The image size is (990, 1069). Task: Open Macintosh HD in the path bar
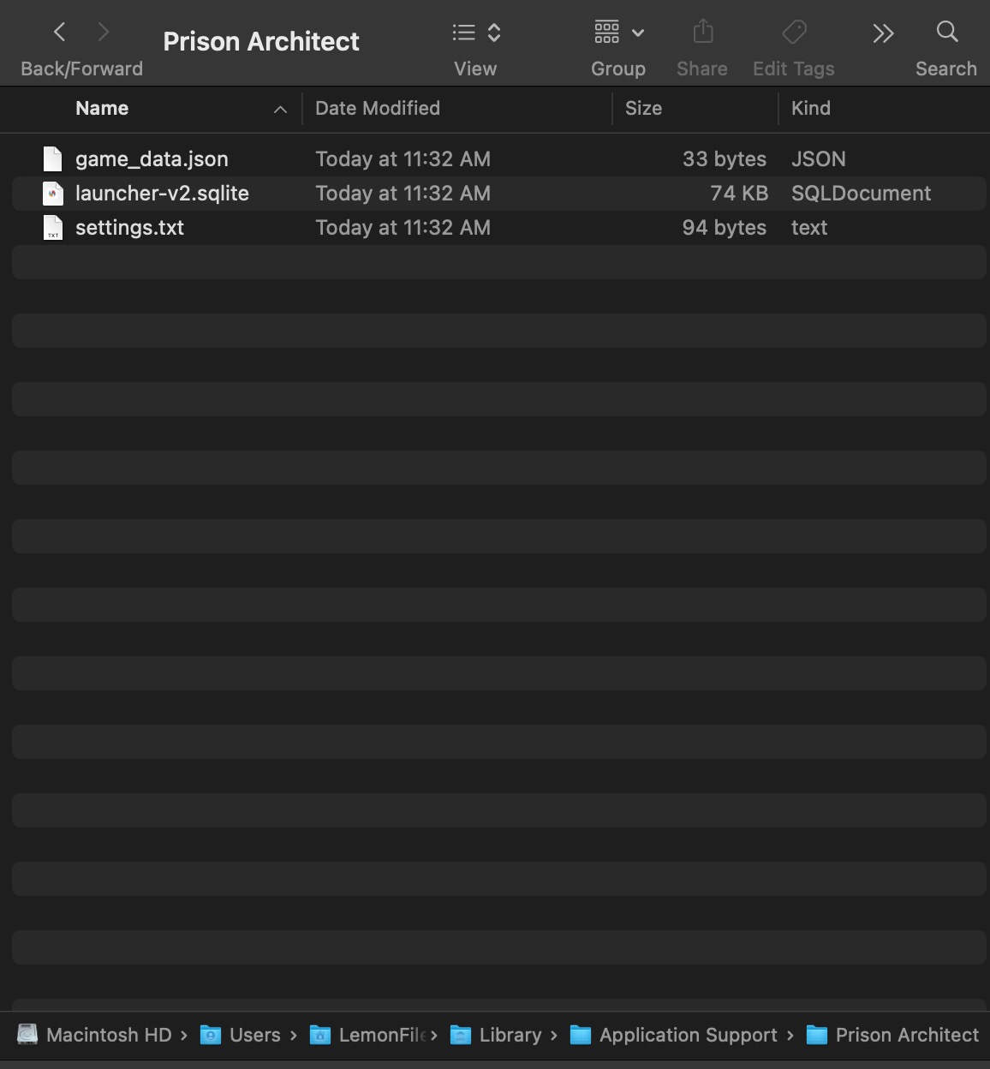click(x=109, y=1035)
